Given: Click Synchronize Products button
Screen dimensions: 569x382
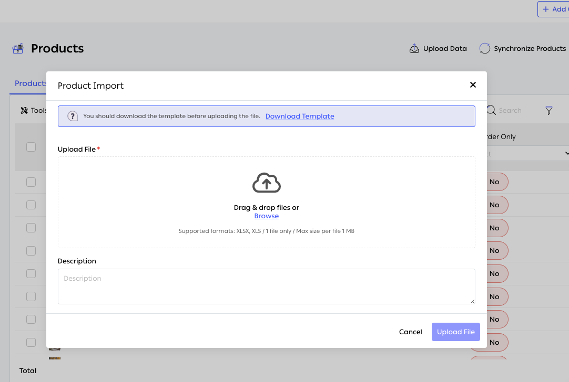Looking at the screenshot, I should (523, 48).
